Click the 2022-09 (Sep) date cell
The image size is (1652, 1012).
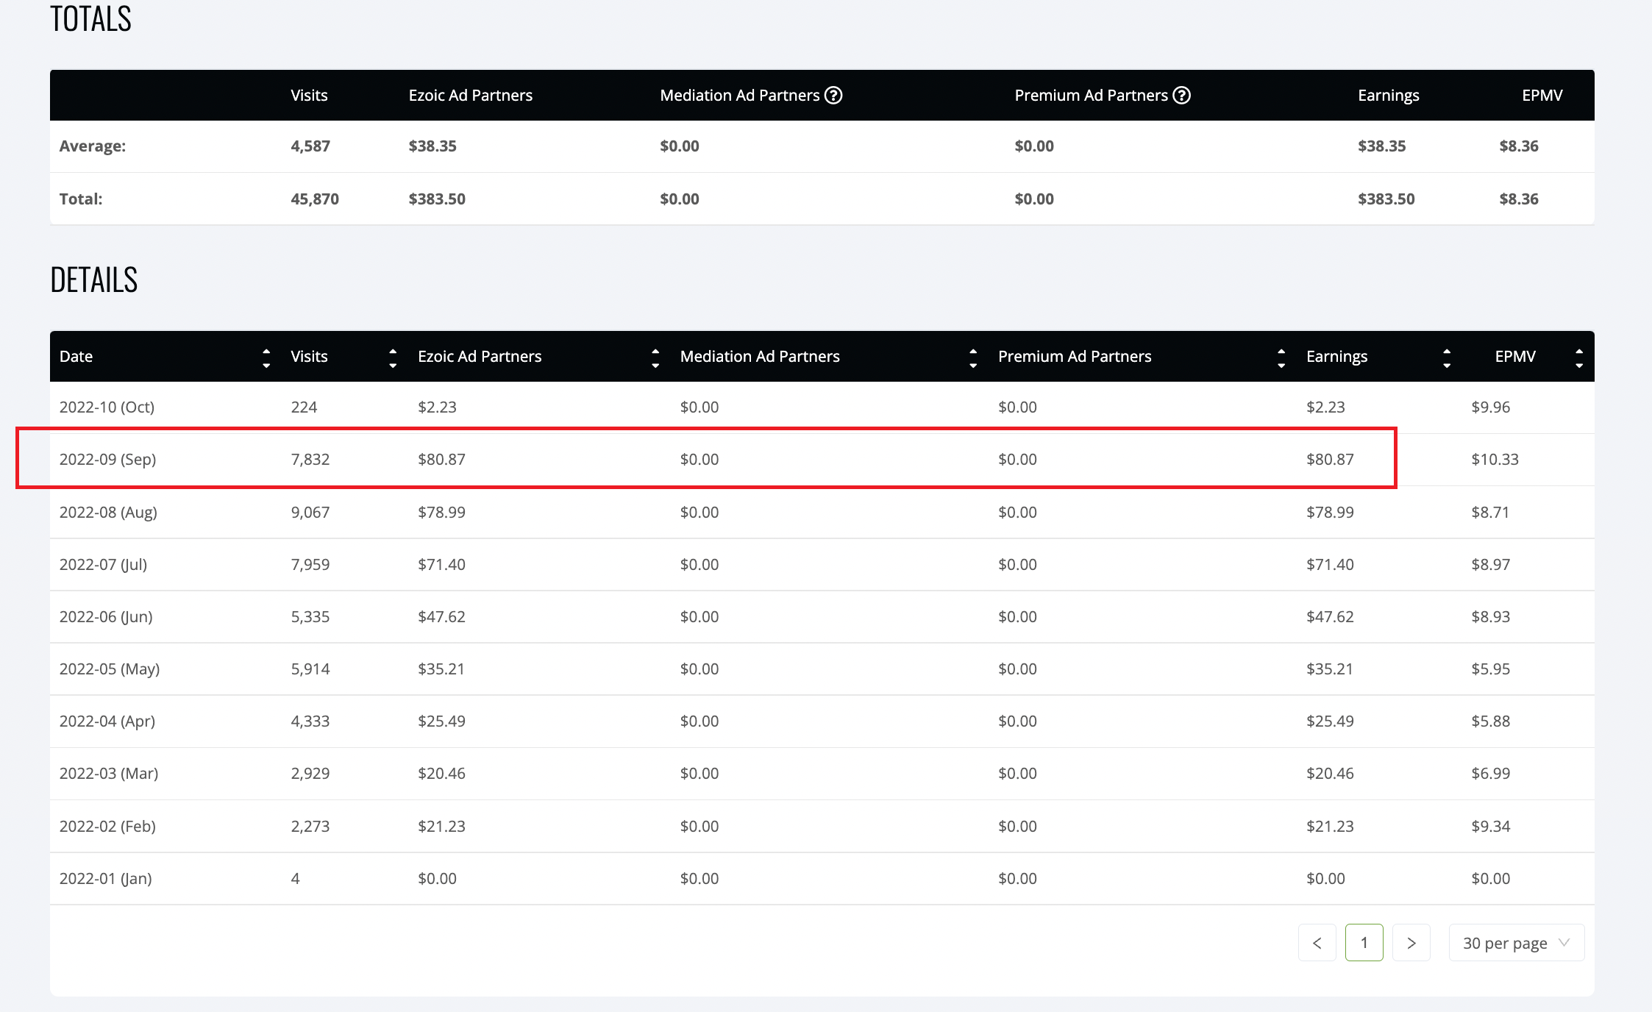(107, 460)
